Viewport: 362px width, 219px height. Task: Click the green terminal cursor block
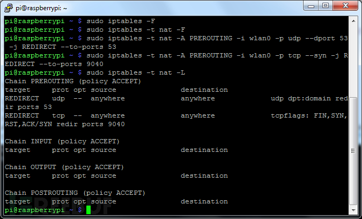pos(88,210)
